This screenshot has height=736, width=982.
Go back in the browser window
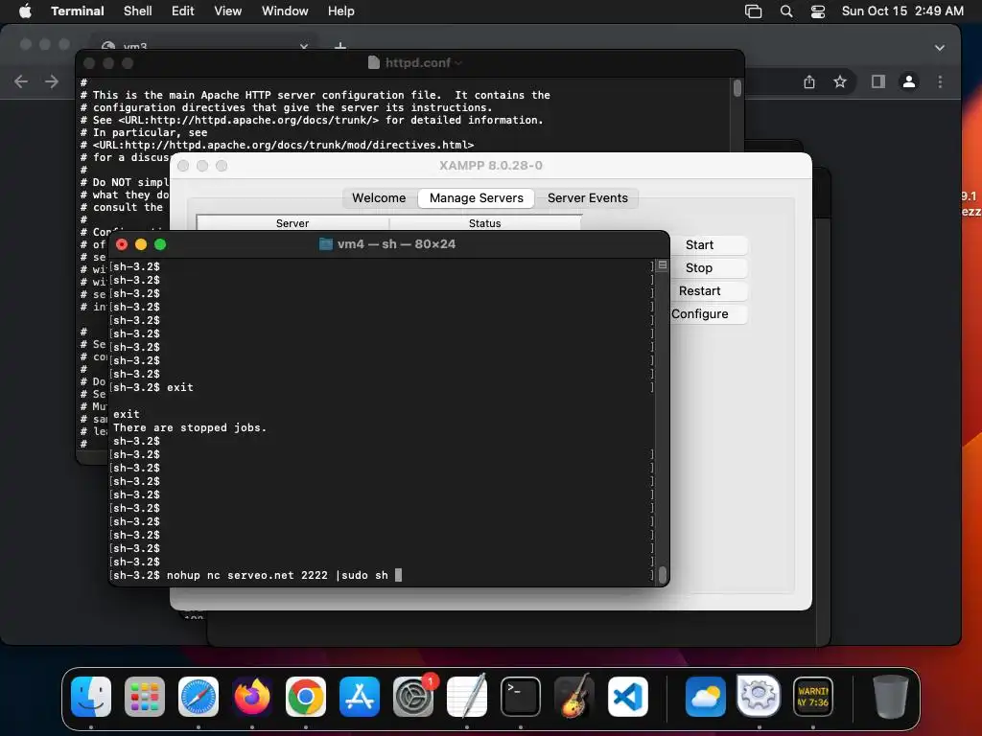(21, 81)
